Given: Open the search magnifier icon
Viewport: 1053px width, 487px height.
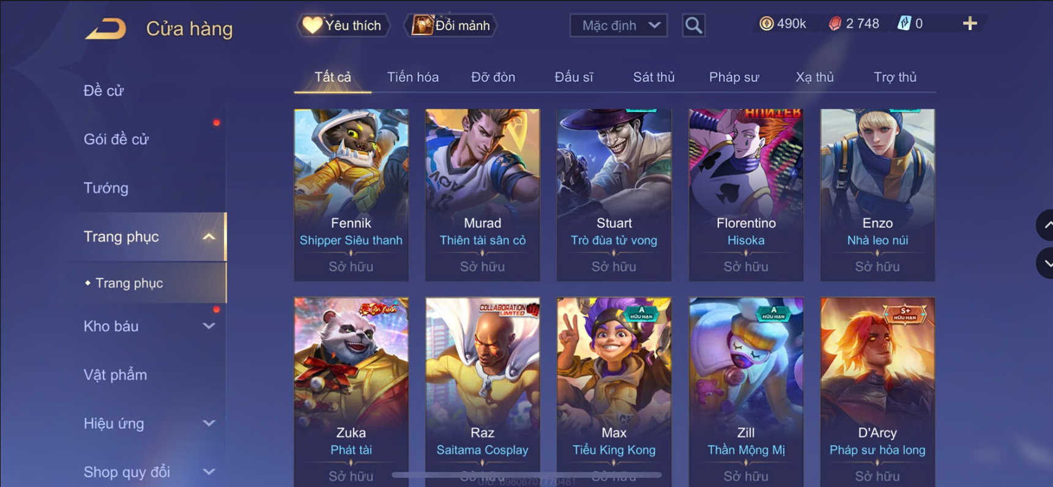Looking at the screenshot, I should tap(693, 25).
